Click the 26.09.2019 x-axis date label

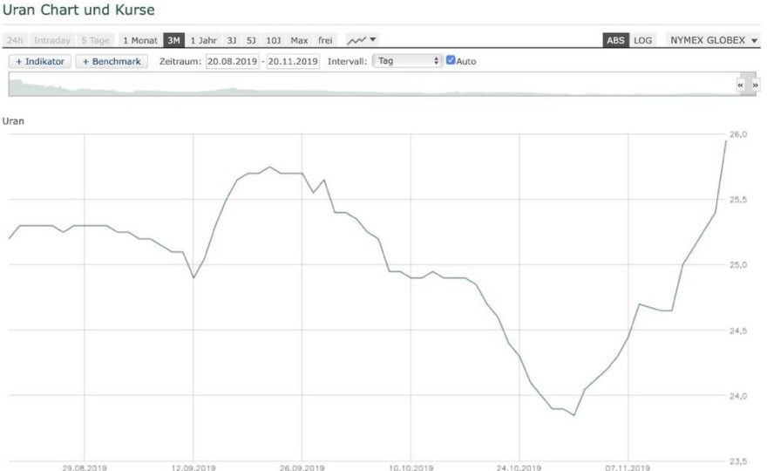pos(302,468)
